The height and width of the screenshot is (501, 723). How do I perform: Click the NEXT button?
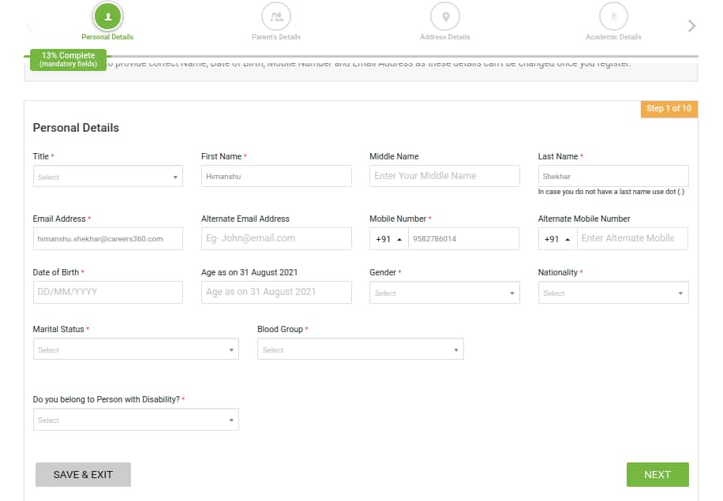657,474
